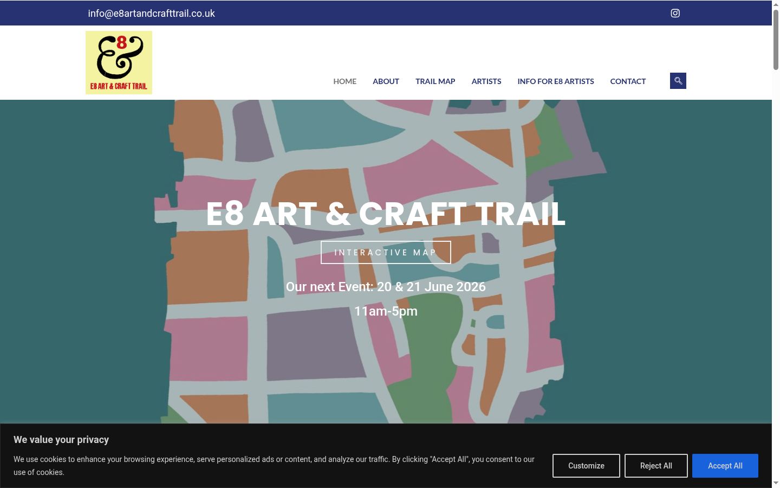Click Accept All cookies button

tap(725, 466)
